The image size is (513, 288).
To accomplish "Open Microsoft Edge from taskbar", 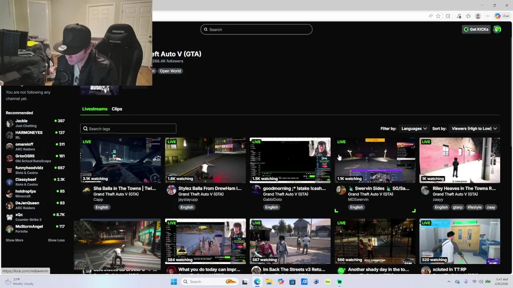I will click(257, 282).
